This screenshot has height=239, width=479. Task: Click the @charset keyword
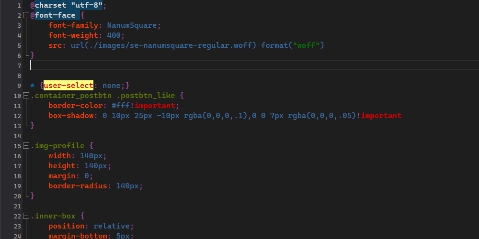48,5
